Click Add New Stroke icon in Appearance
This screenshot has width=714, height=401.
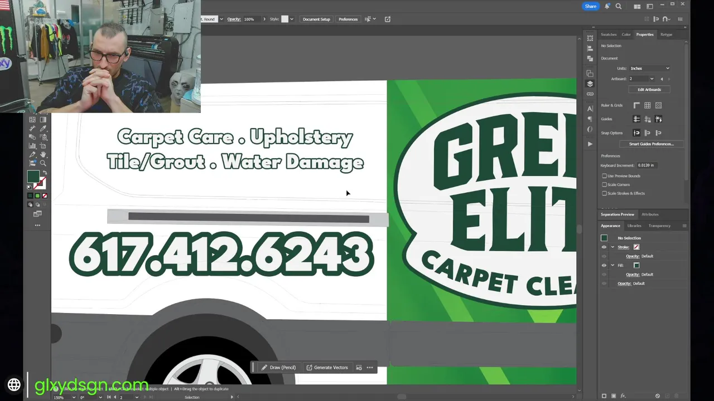[x=604, y=396]
